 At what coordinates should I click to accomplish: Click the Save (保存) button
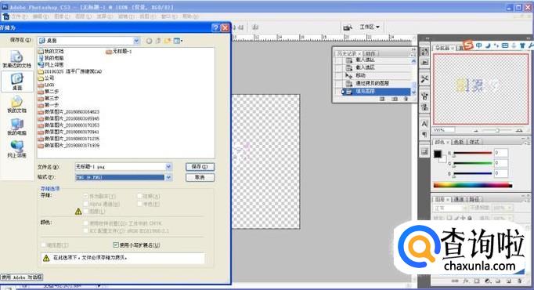tap(200, 167)
